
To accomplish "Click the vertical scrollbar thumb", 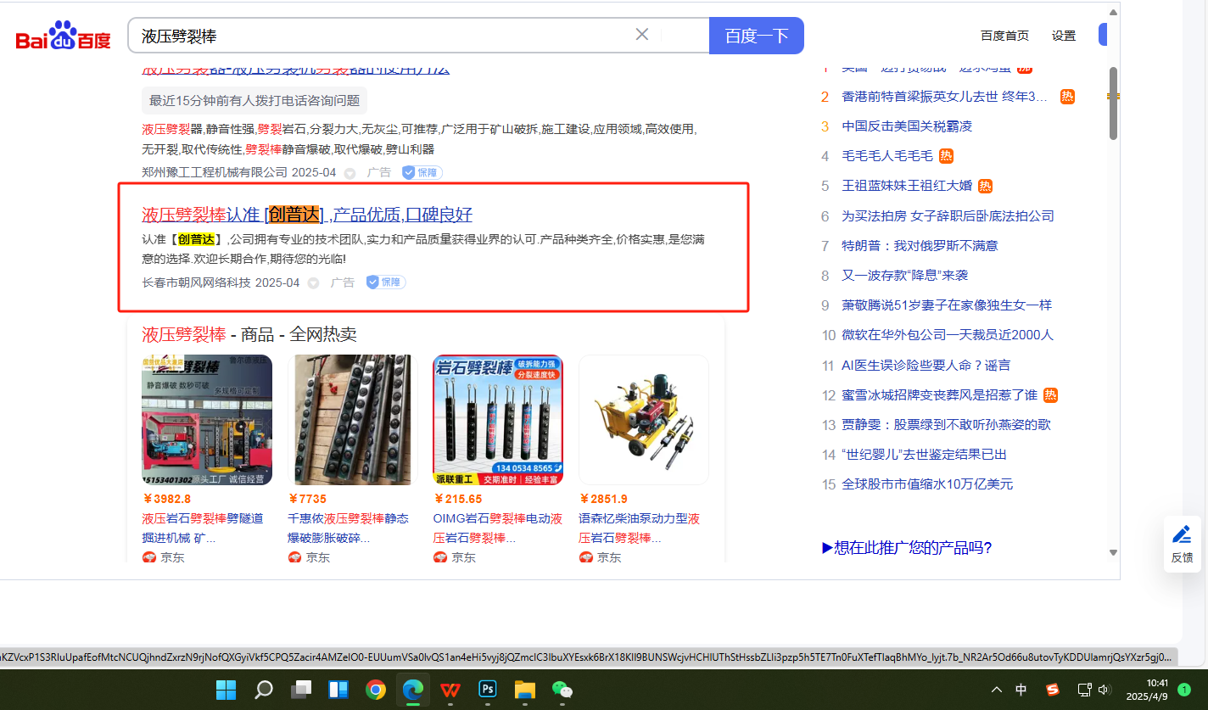I will click(1113, 103).
